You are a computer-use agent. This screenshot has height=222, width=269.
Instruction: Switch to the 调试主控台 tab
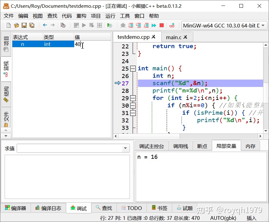coord(151,146)
